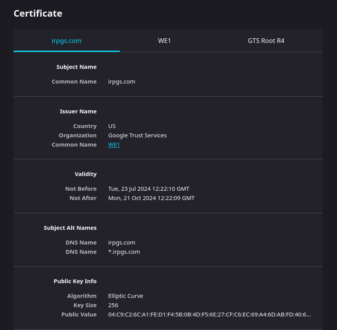Switch to the irpgs.com certificate tab

tap(66, 41)
